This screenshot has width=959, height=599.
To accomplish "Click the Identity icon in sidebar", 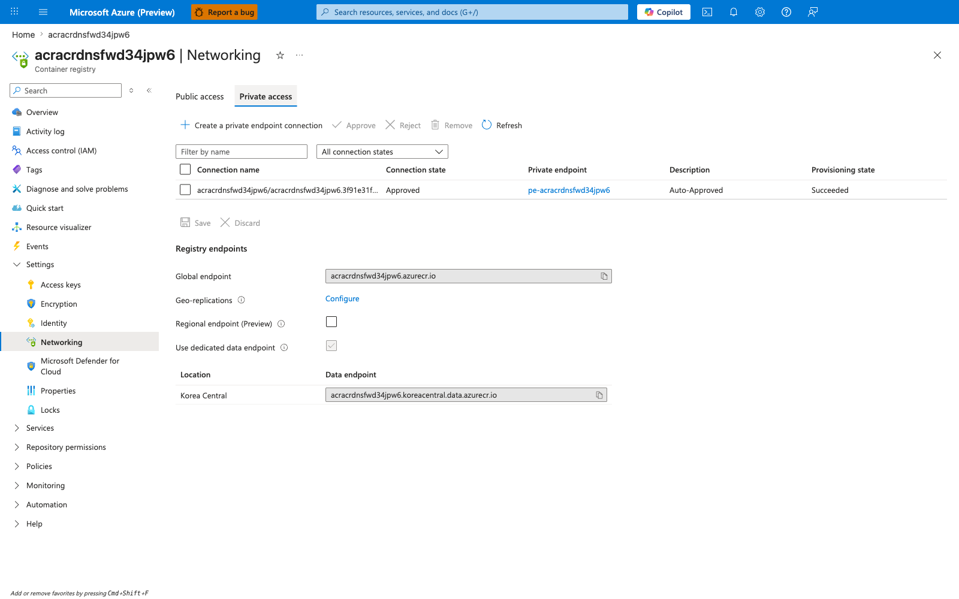I will 31,323.
